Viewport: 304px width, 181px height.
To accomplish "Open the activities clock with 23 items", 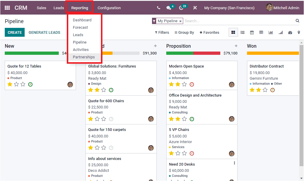I will [181, 7].
